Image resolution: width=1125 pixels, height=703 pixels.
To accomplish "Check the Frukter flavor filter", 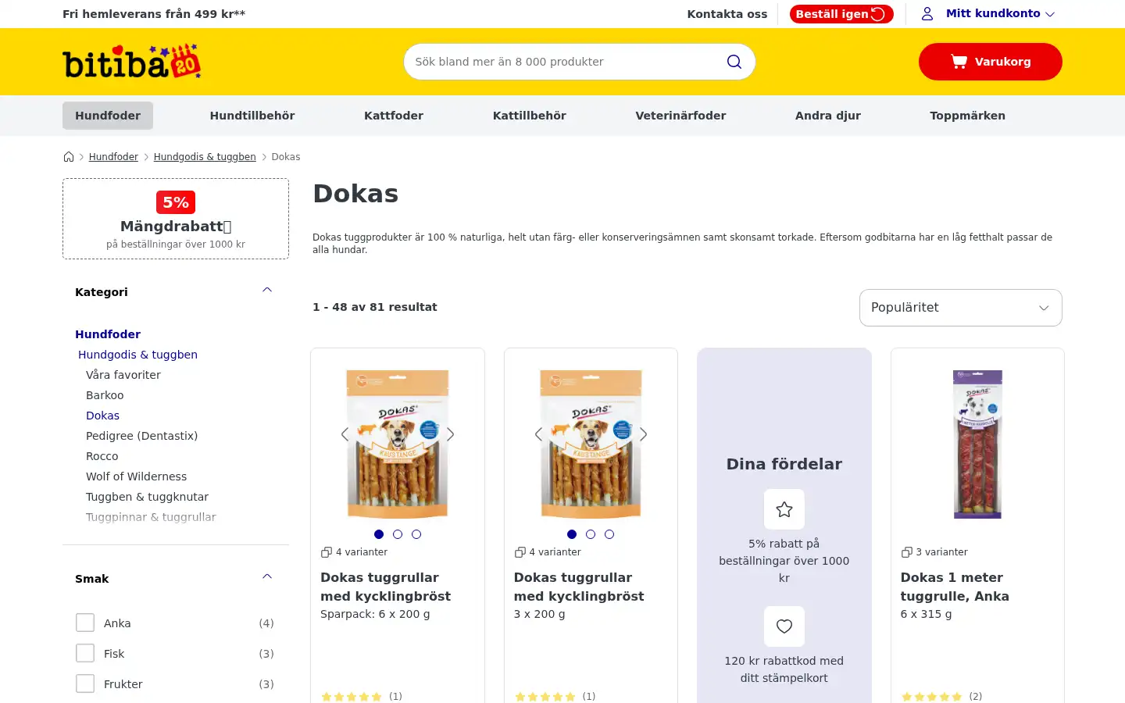I will (x=85, y=683).
